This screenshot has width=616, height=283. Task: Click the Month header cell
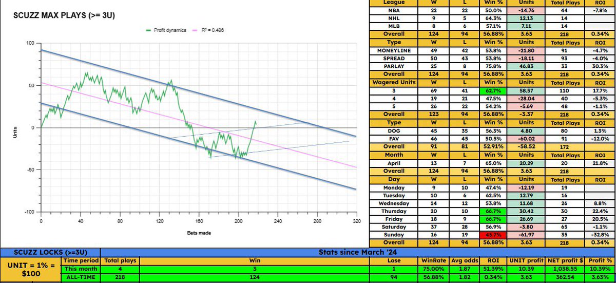pyautogui.click(x=394, y=155)
